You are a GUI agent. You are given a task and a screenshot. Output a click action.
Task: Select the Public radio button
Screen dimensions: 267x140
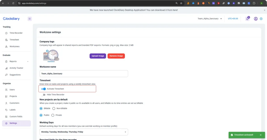point(41,115)
